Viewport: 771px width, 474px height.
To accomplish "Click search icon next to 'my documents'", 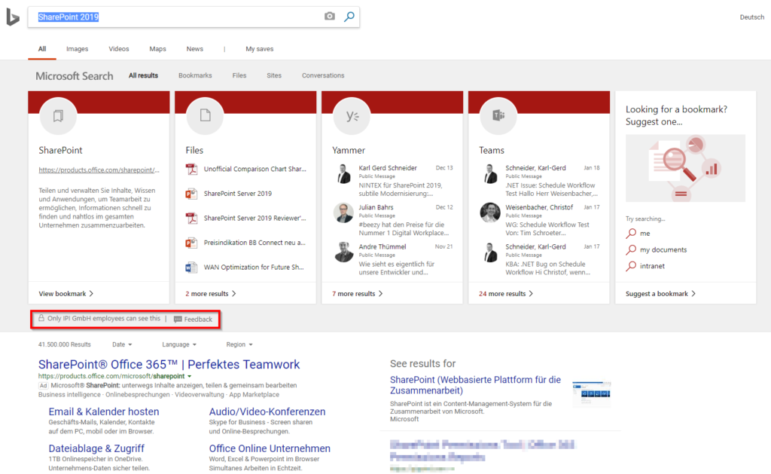I will pos(631,249).
